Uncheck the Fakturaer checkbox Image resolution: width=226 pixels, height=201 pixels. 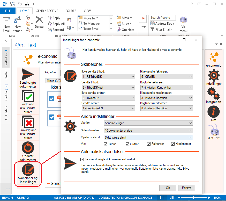click(x=149, y=144)
